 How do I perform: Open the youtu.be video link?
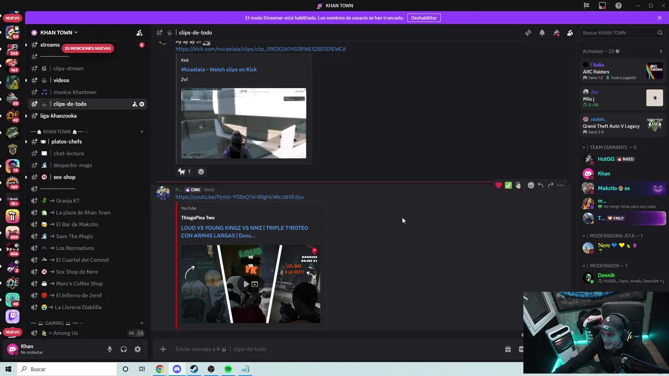tap(239, 197)
